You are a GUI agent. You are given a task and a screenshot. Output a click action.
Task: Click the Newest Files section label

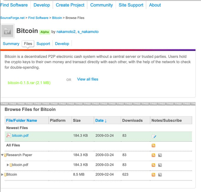point(17,128)
